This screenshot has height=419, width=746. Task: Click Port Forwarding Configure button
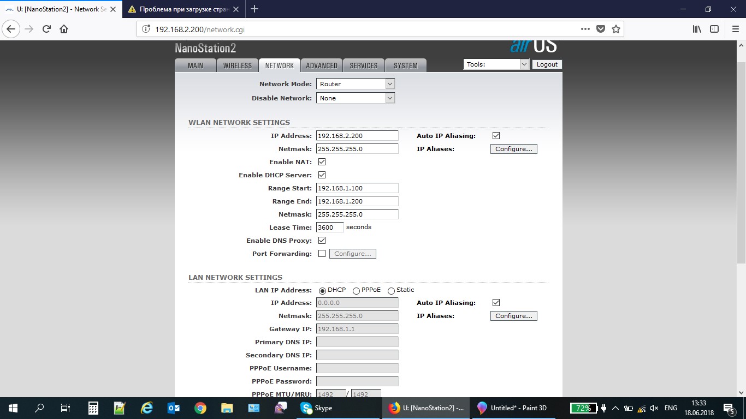(x=353, y=254)
